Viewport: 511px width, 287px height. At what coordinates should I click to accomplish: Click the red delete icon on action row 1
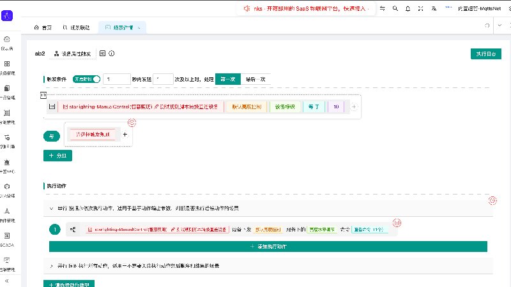pyautogui.click(x=397, y=223)
